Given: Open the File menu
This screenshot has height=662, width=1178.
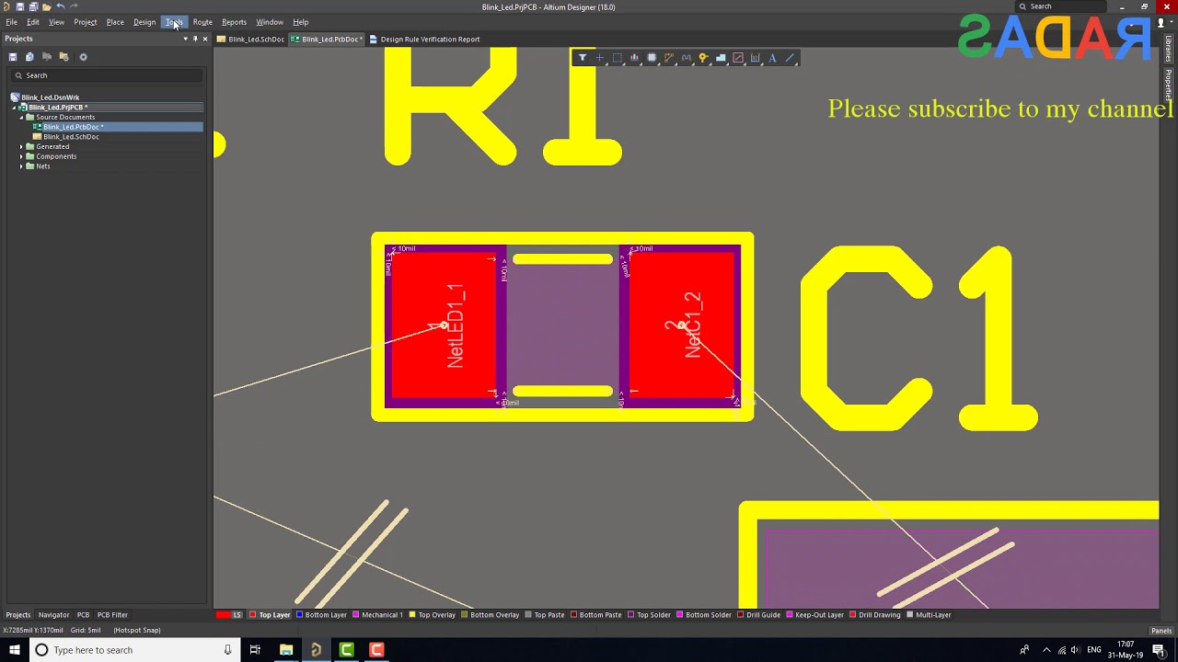Looking at the screenshot, I should coord(11,22).
